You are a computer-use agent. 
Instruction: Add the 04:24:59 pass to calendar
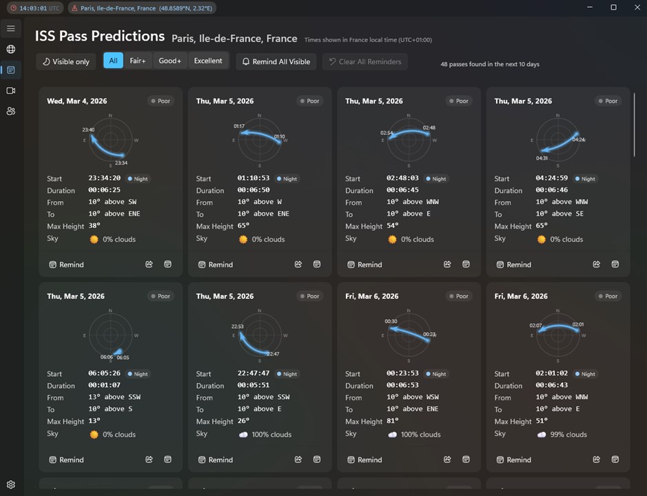coord(615,264)
